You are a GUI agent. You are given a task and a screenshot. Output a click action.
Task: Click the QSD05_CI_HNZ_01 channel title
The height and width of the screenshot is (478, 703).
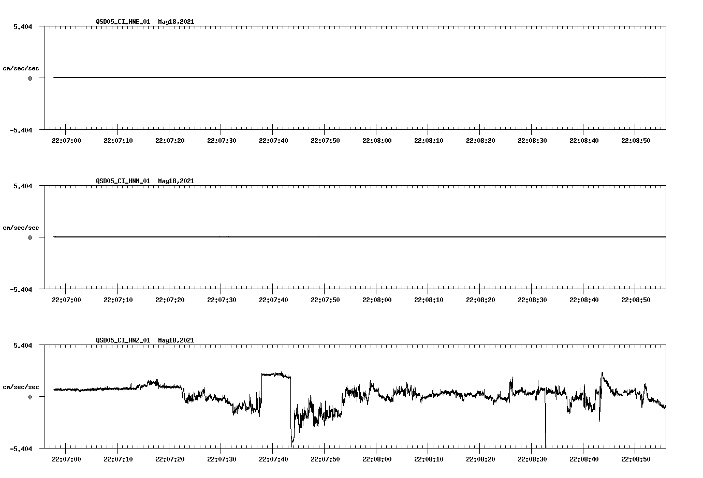(121, 341)
